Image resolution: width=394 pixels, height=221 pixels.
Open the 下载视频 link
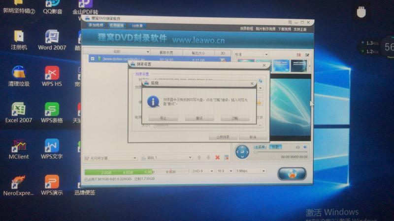tap(285, 29)
